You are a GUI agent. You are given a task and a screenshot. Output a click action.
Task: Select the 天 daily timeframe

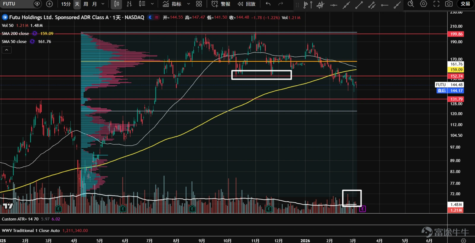tap(77, 4)
